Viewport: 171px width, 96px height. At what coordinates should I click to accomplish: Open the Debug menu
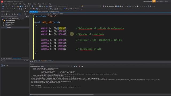[x=34, y=4]
